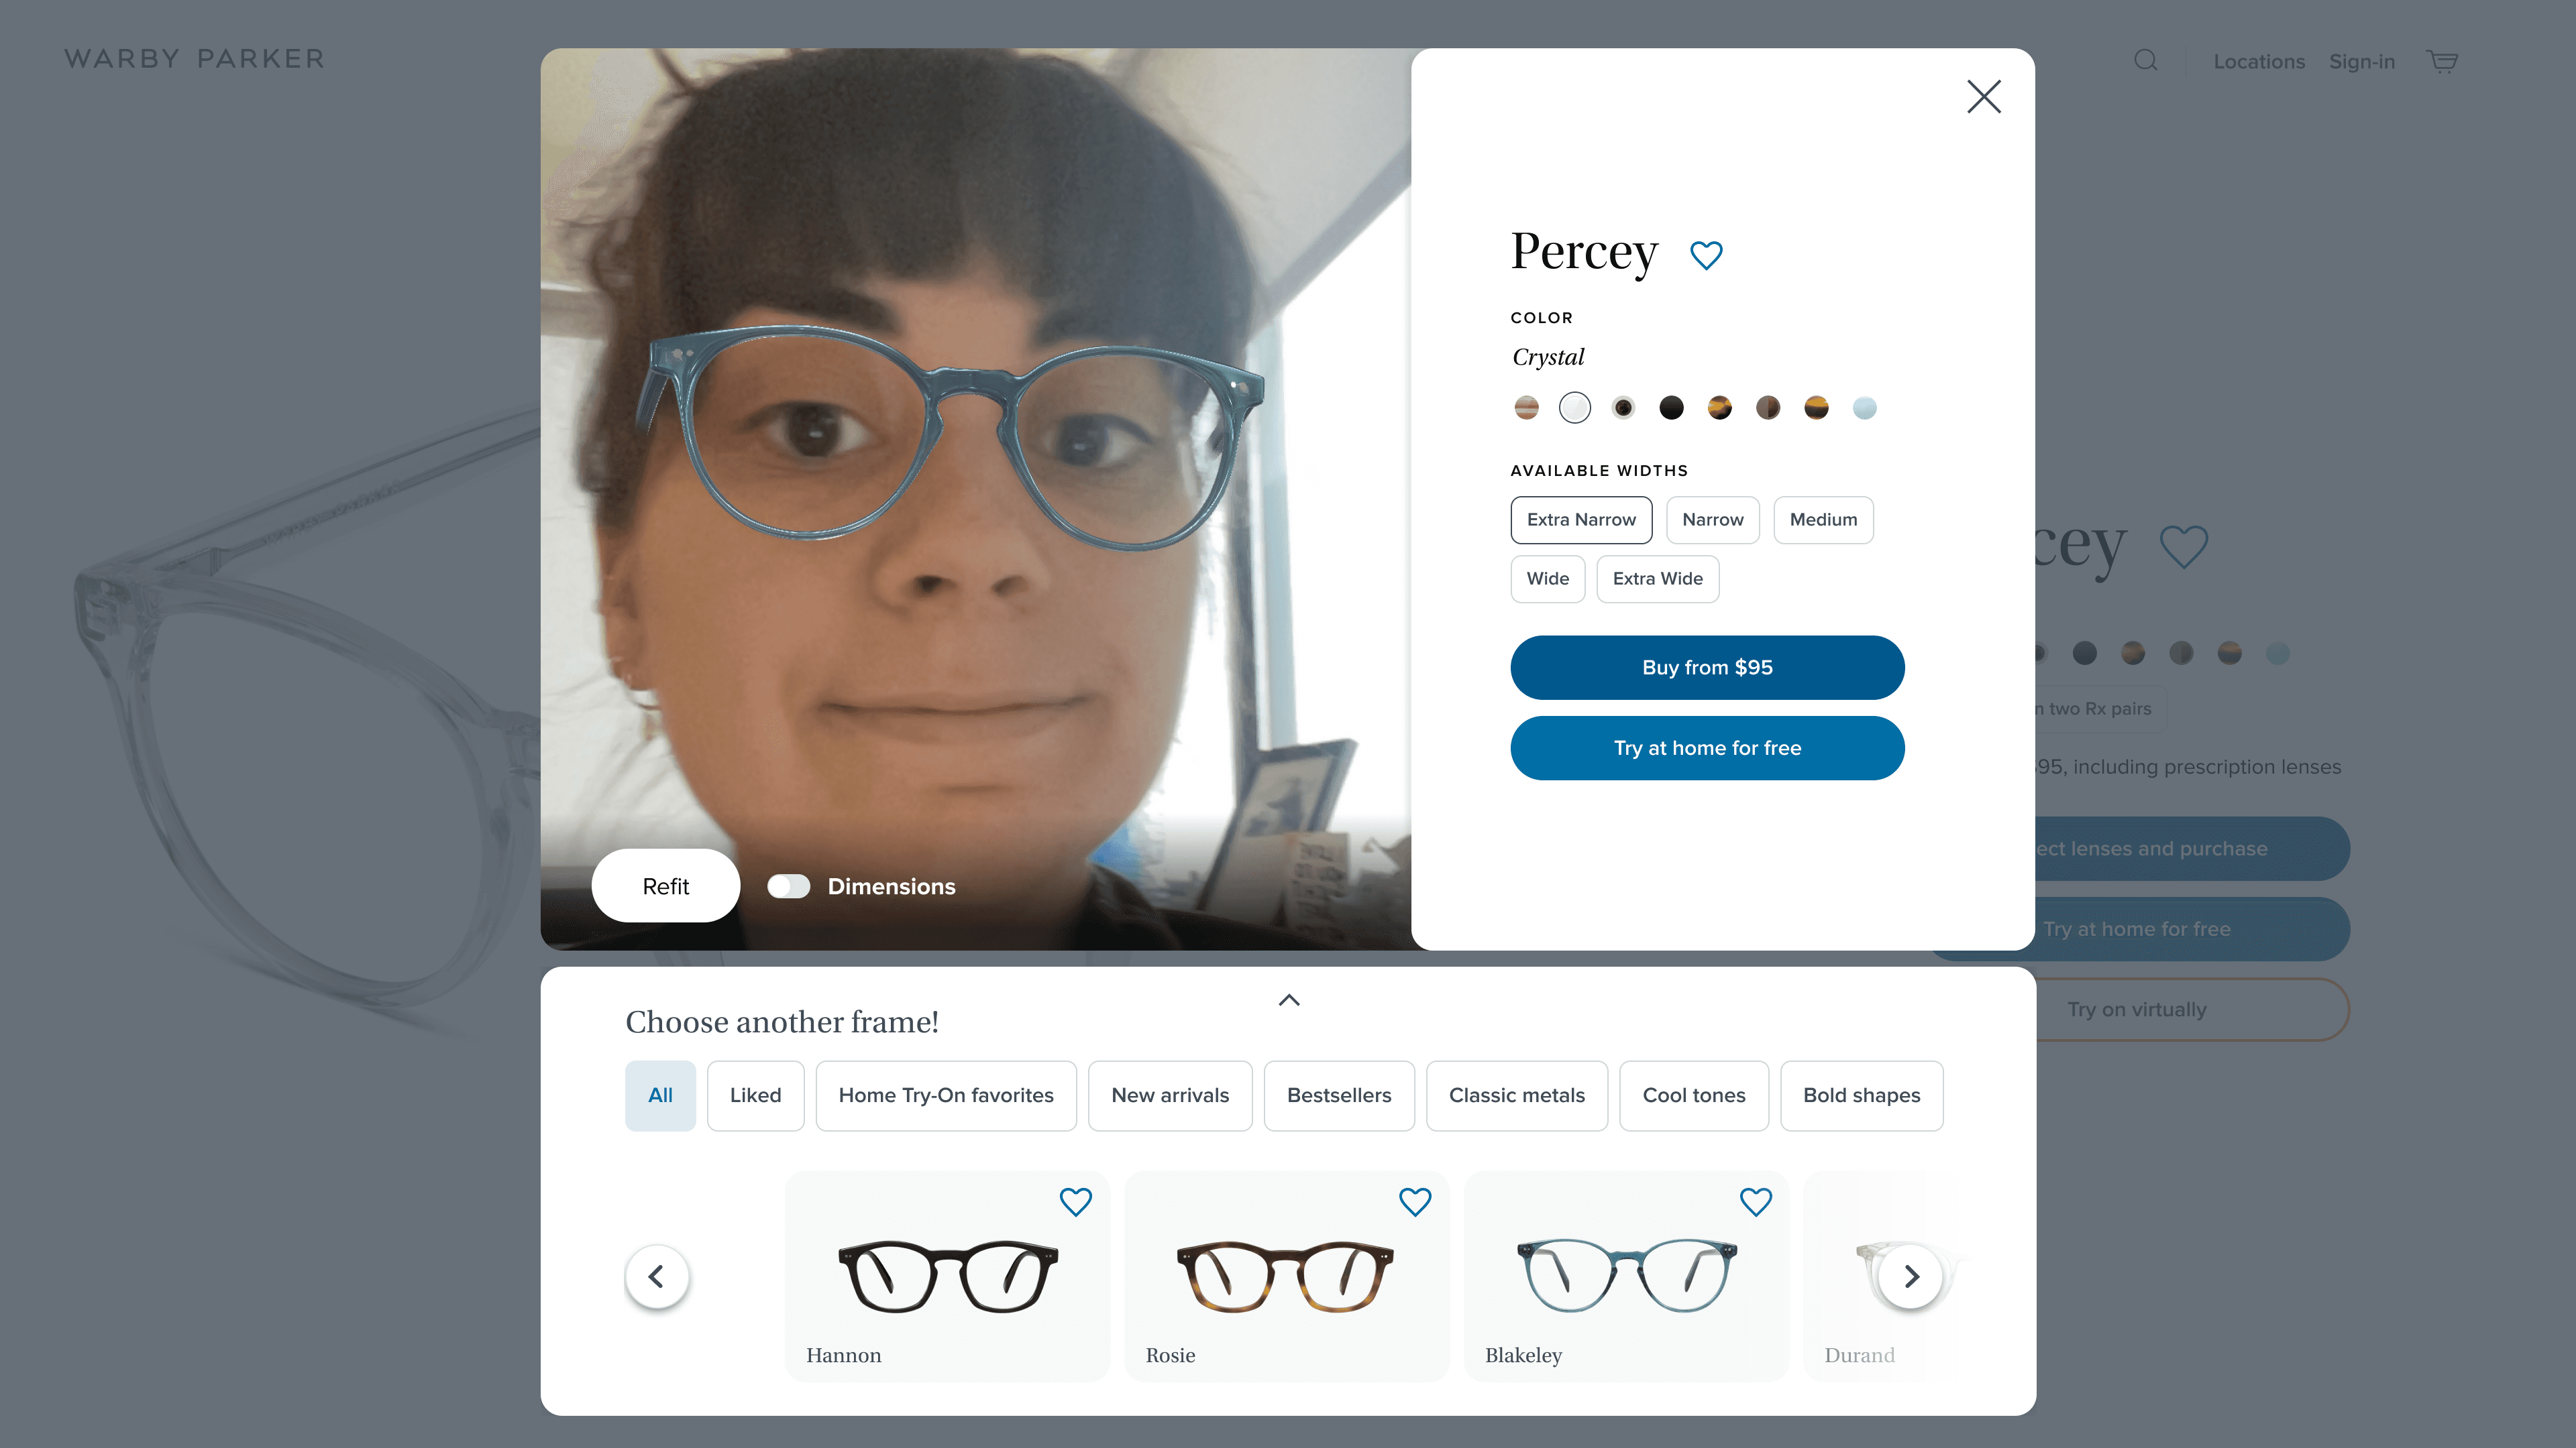Toggle the Dimensions switch
Viewport: 2576px width, 1448px height.
click(x=788, y=886)
